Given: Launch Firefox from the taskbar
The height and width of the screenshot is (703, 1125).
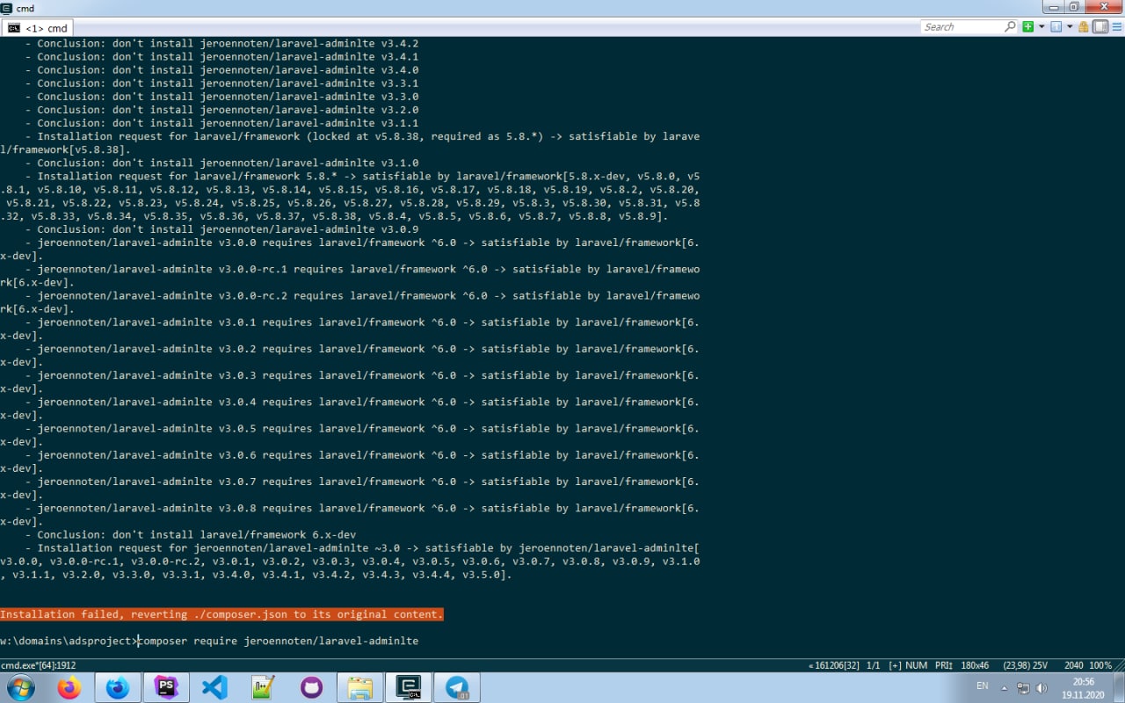Looking at the screenshot, I should (x=69, y=687).
